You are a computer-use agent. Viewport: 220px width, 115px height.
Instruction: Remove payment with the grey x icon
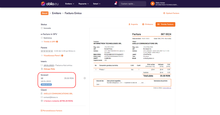[x=85, y=78]
